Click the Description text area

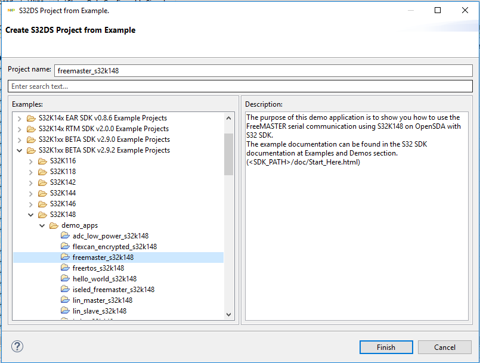[x=357, y=216]
